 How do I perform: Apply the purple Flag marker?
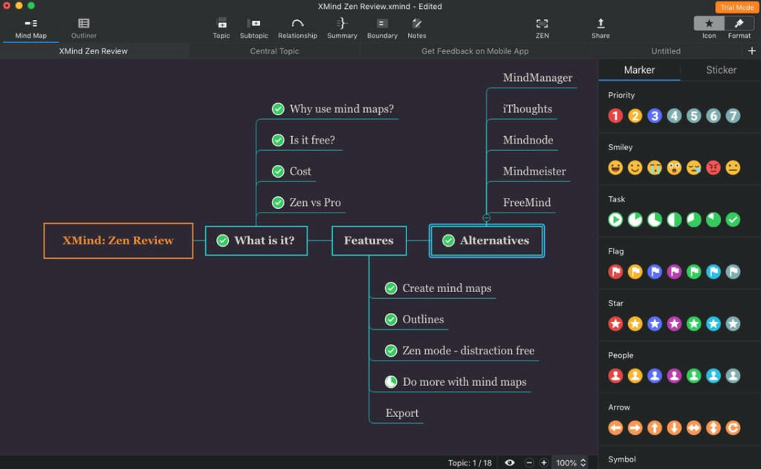tap(674, 271)
